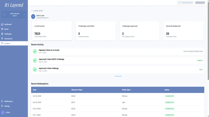
Task: Sort by Discount Value column arrows
Action: (84, 90)
